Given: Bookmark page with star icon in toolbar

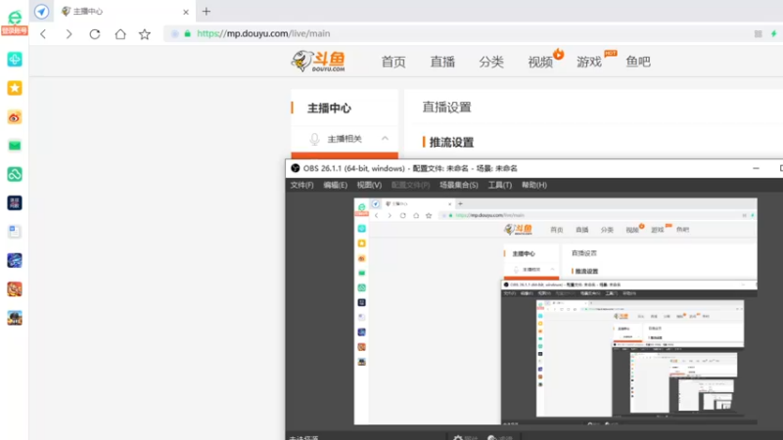Looking at the screenshot, I should (145, 34).
